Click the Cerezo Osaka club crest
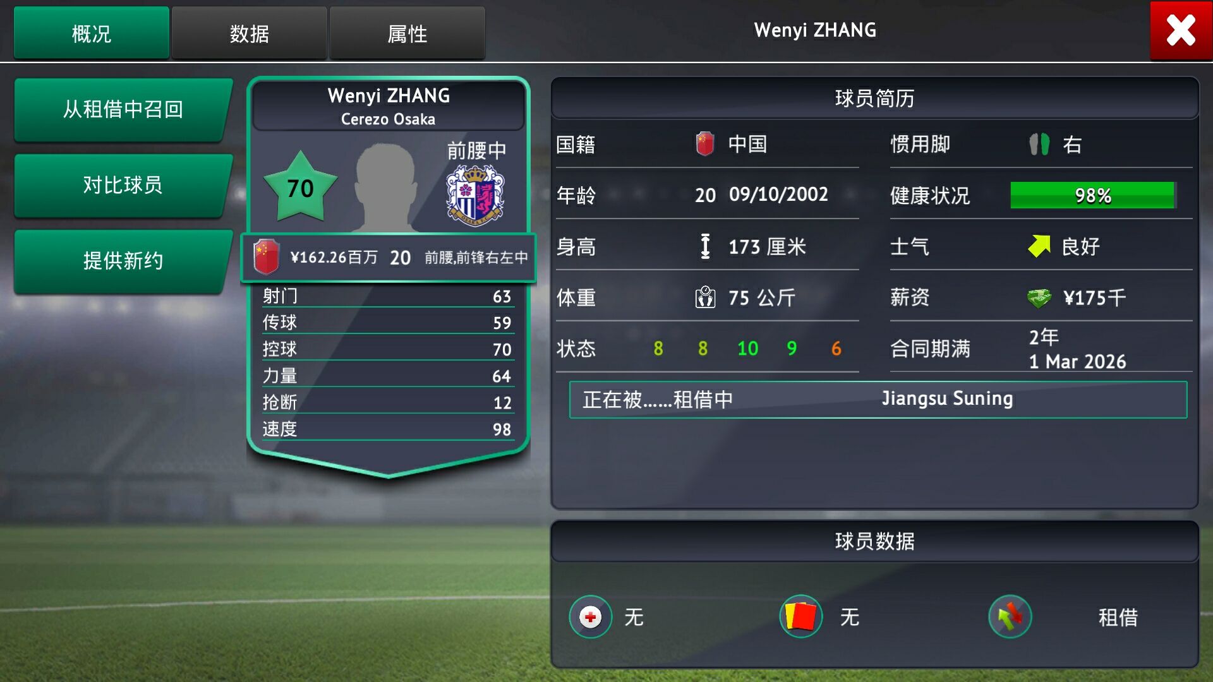This screenshot has height=682, width=1213. pos(475,195)
